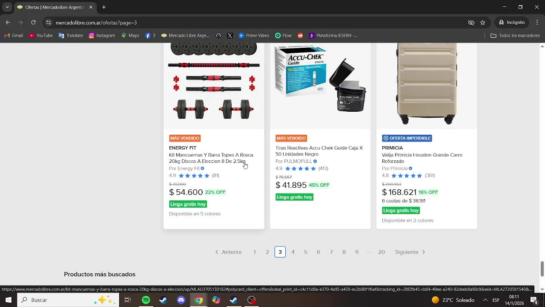
Task: Go to pagination page 1
Action: point(255,252)
